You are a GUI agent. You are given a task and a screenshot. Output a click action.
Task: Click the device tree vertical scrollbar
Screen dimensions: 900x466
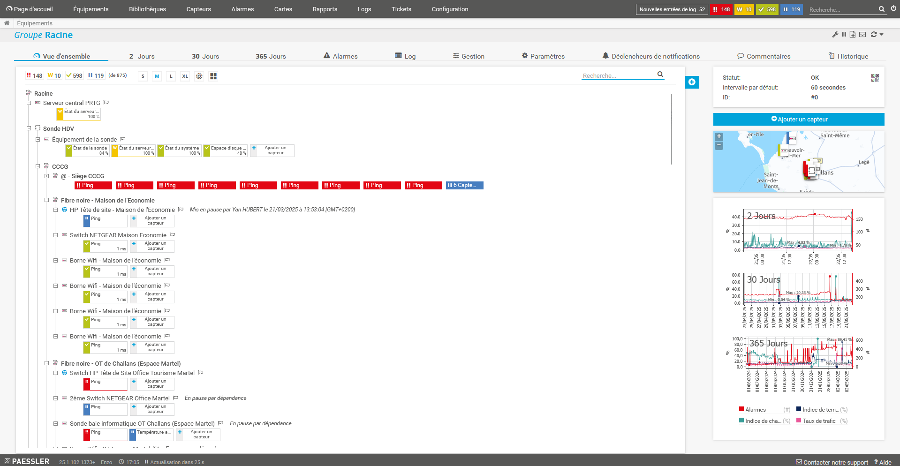tap(672, 129)
